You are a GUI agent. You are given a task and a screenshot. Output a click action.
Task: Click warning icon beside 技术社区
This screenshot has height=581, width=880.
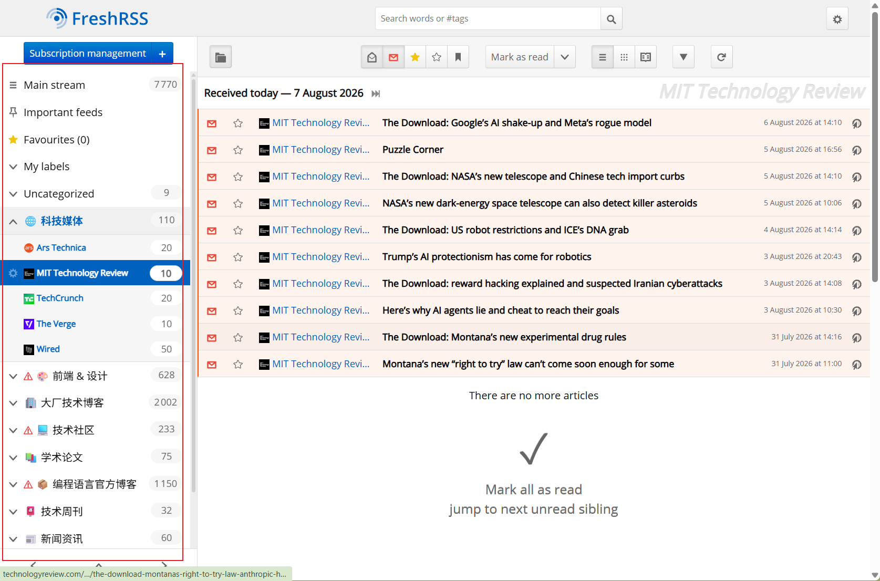pyautogui.click(x=28, y=430)
